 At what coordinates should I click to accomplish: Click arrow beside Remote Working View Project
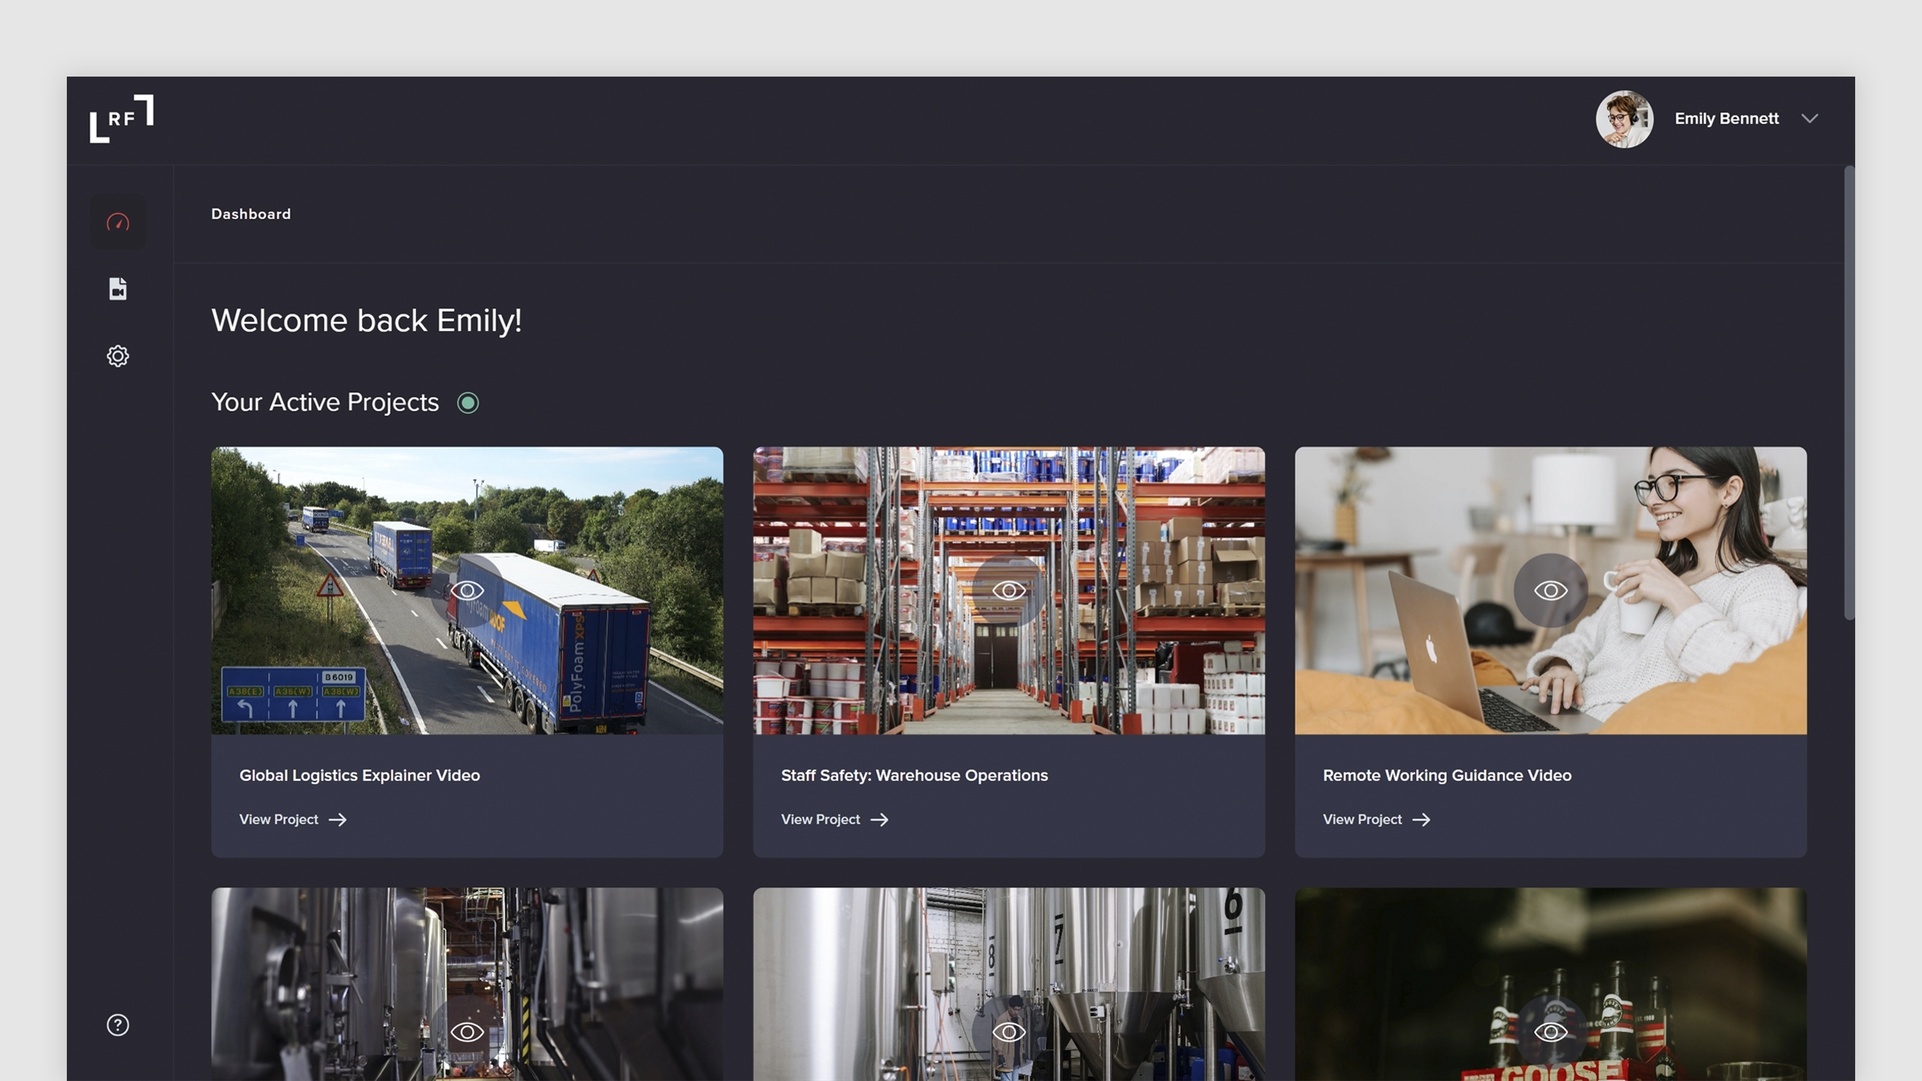click(x=1421, y=820)
